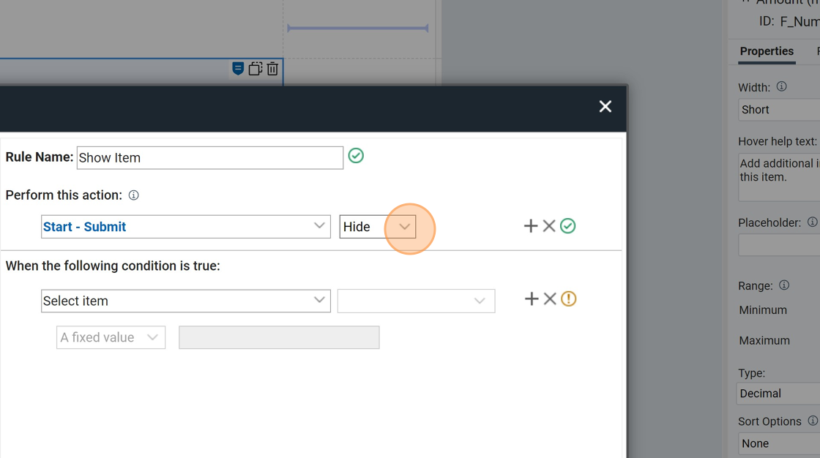820x458 pixels.
Task: Click the green action valid checkmark
Action: pyautogui.click(x=568, y=226)
